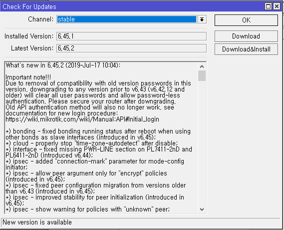284x230 pixels.
Task: Click the empty scrollbar track below thumb
Action: point(202,143)
